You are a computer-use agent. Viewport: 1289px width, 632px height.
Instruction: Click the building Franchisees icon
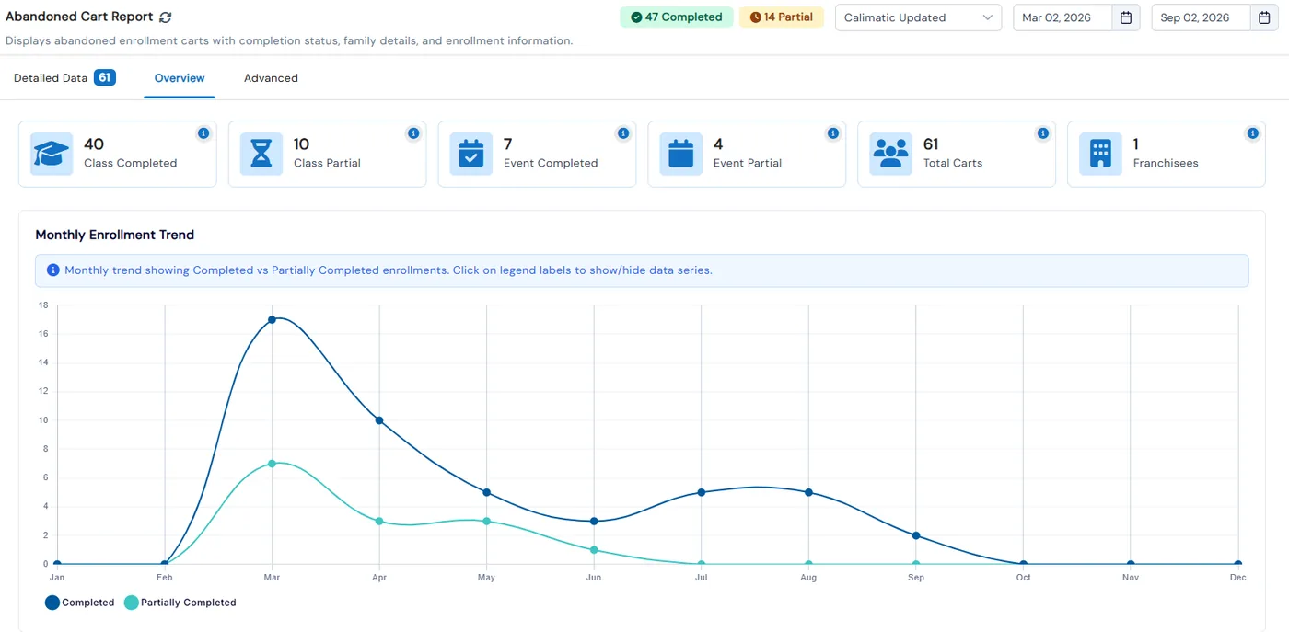[x=1100, y=154]
